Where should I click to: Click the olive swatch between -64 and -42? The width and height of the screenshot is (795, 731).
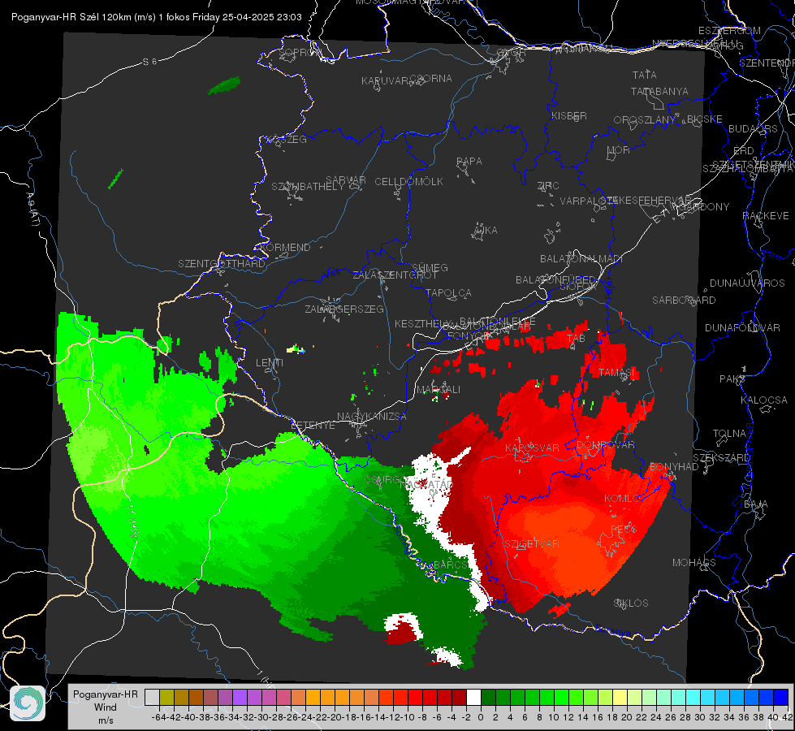166,697
